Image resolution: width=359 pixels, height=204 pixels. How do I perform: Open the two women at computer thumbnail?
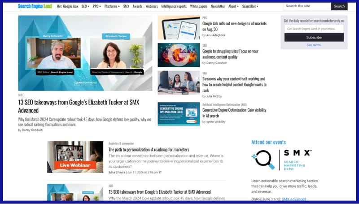tap(179, 82)
